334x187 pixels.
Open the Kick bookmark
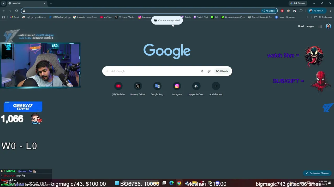[x=215, y=17]
